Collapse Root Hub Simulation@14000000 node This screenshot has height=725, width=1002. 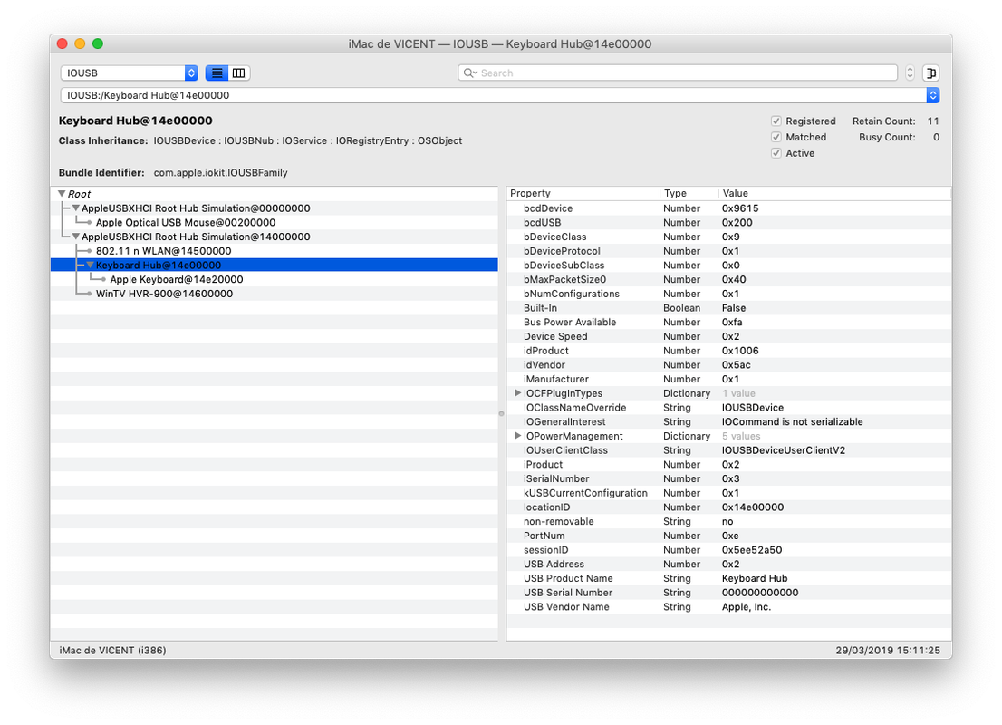coord(76,237)
